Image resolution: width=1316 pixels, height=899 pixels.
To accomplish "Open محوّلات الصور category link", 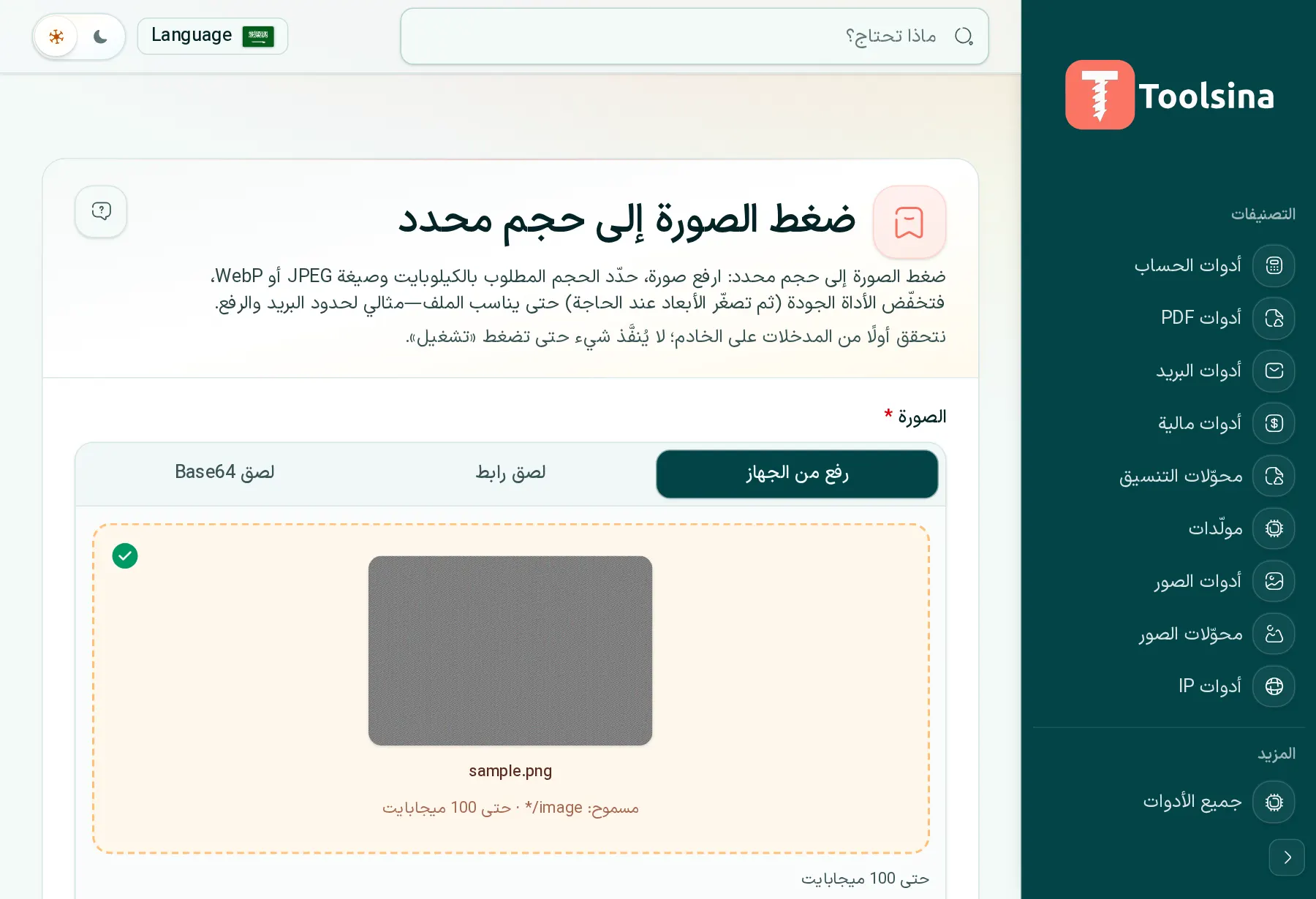I will click(x=1190, y=634).
